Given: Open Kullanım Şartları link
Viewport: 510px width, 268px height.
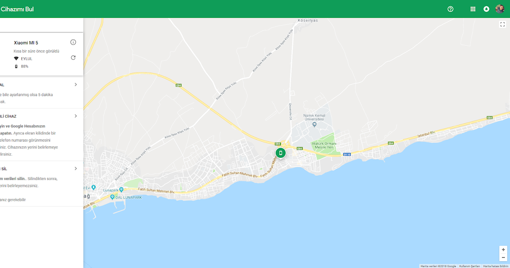Looking at the screenshot, I should pyautogui.click(x=470, y=266).
